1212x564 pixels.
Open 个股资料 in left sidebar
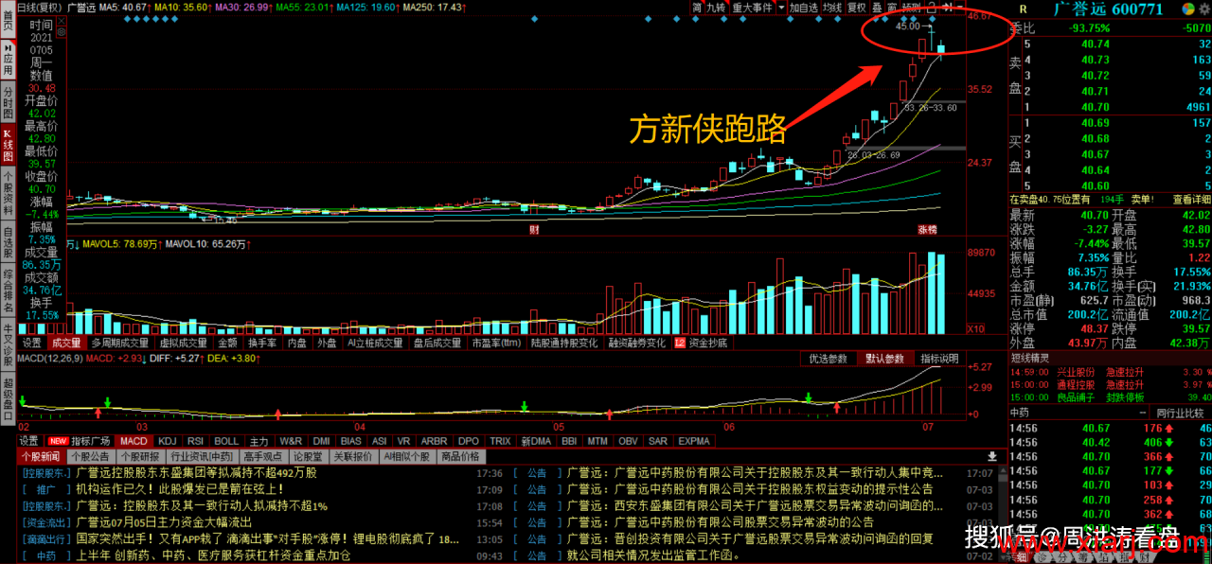(x=8, y=194)
